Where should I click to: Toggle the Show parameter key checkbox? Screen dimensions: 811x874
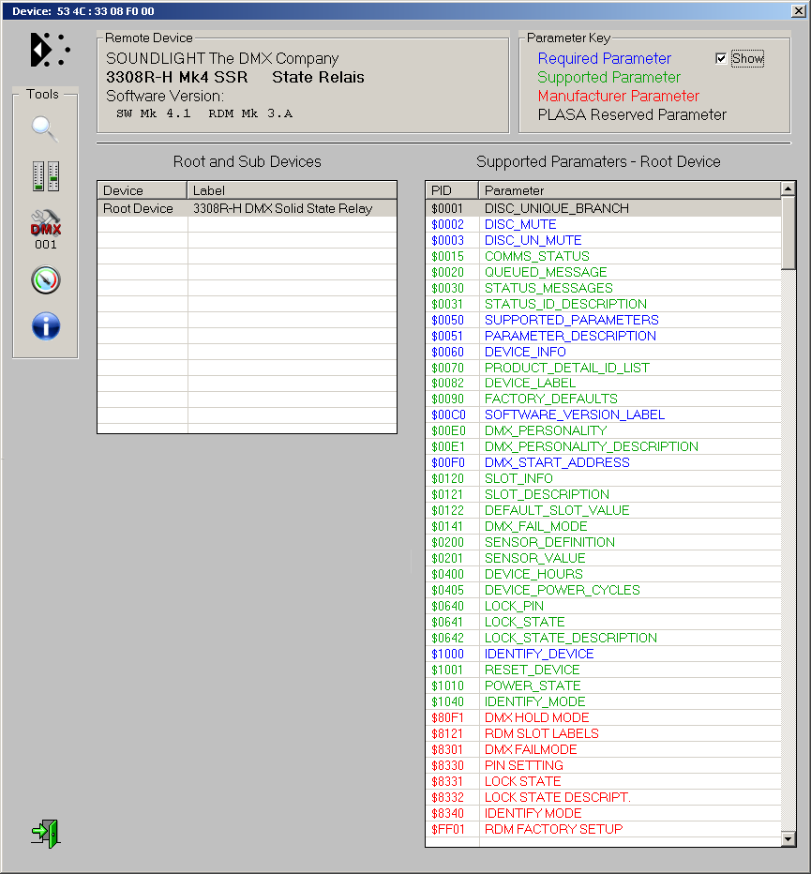pyautogui.click(x=721, y=59)
